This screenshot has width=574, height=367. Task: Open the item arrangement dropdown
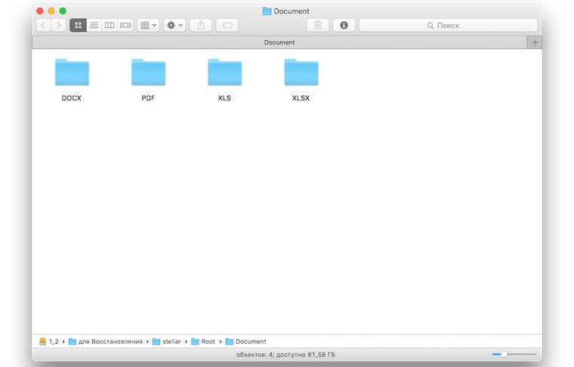click(148, 25)
